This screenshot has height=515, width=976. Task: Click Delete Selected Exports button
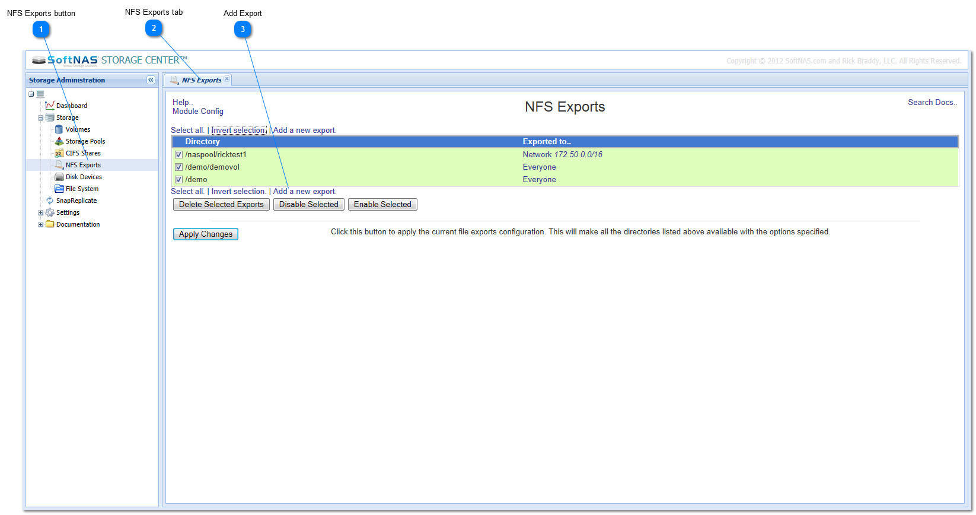point(221,204)
